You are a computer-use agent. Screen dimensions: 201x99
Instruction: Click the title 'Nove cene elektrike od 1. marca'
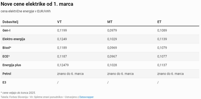[x=37, y=4]
